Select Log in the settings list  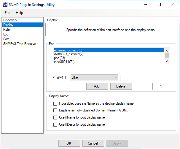pyautogui.click(x=6, y=34)
